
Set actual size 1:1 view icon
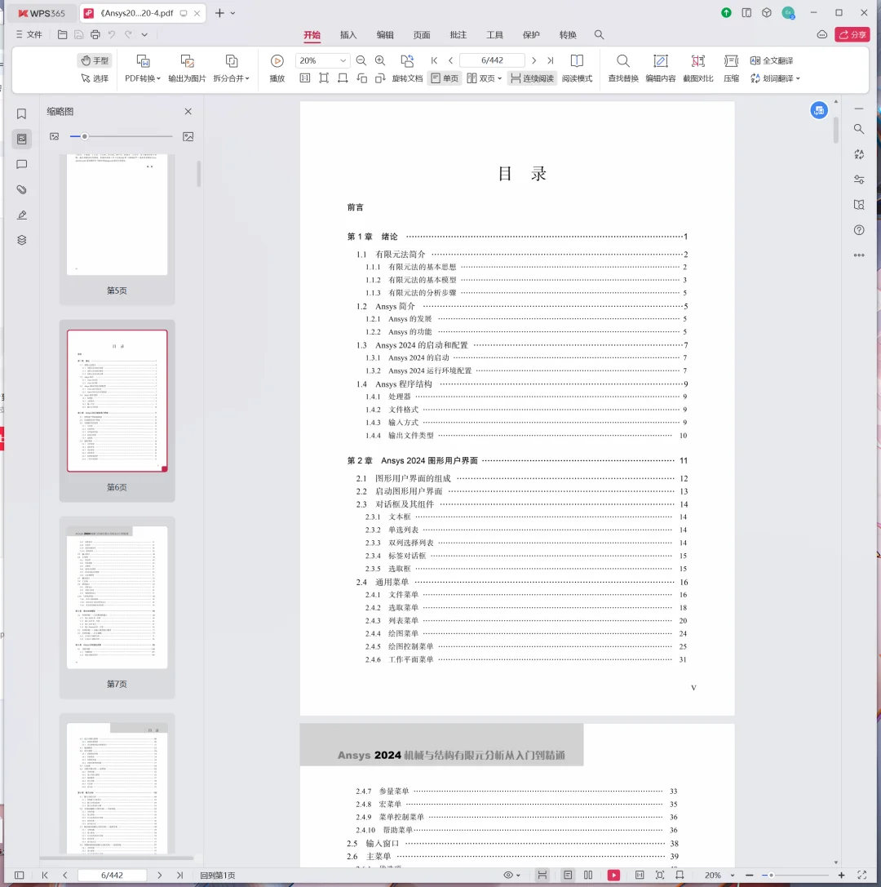305,78
